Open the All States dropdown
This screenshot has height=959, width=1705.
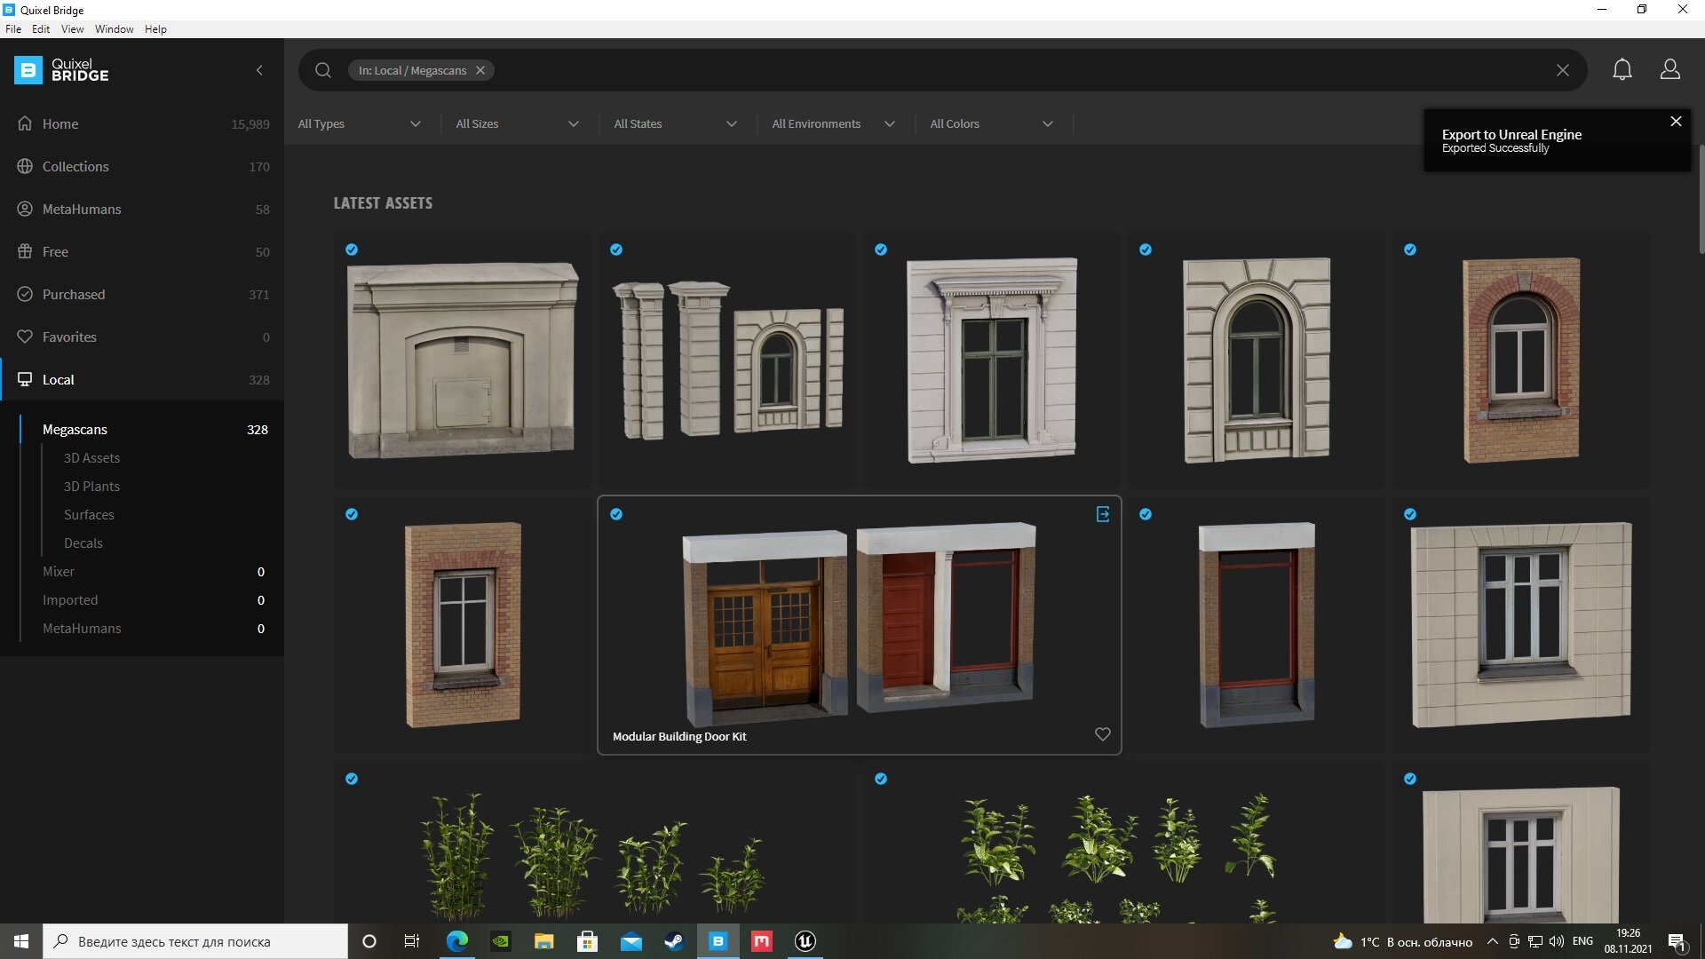(676, 123)
